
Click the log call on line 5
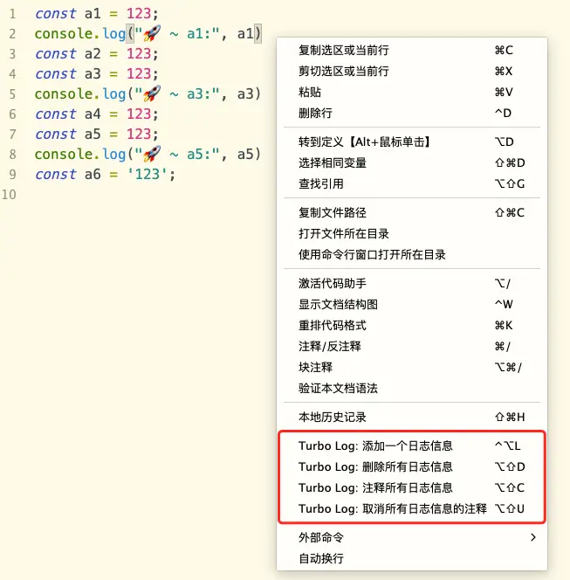pyautogui.click(x=114, y=94)
